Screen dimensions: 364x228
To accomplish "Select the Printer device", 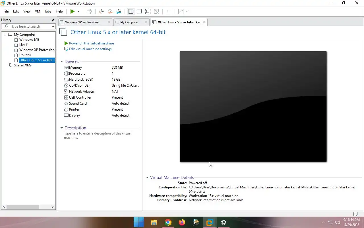I will (x=102, y=109).
